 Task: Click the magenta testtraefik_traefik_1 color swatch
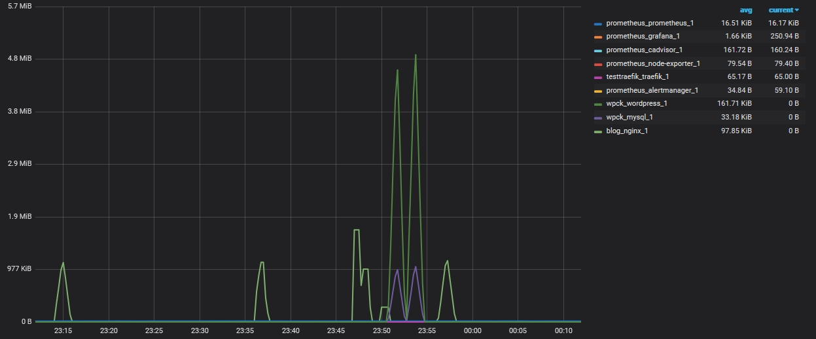[x=598, y=77]
